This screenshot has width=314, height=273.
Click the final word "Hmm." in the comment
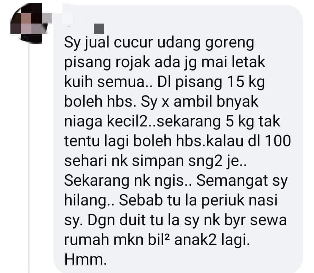coord(85,259)
